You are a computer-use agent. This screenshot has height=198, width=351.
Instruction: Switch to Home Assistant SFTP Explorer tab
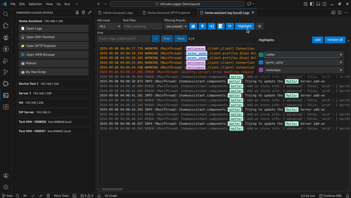click(x=168, y=13)
